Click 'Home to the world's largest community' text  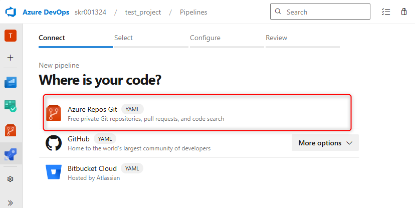pyautogui.click(x=139, y=148)
